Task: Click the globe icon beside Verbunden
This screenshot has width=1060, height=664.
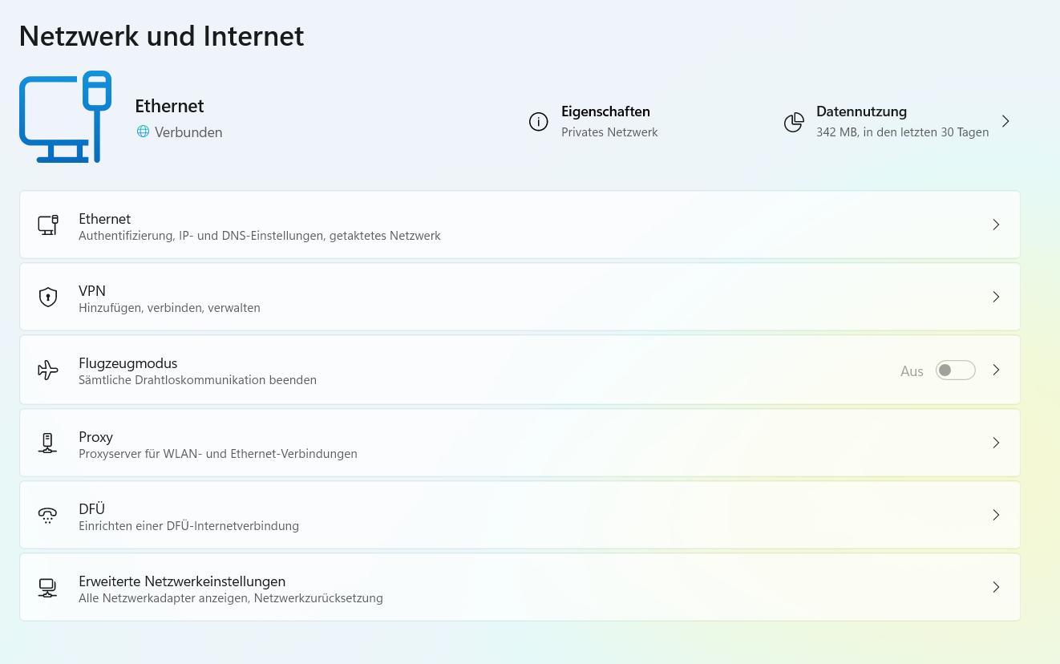Action: coord(143,132)
